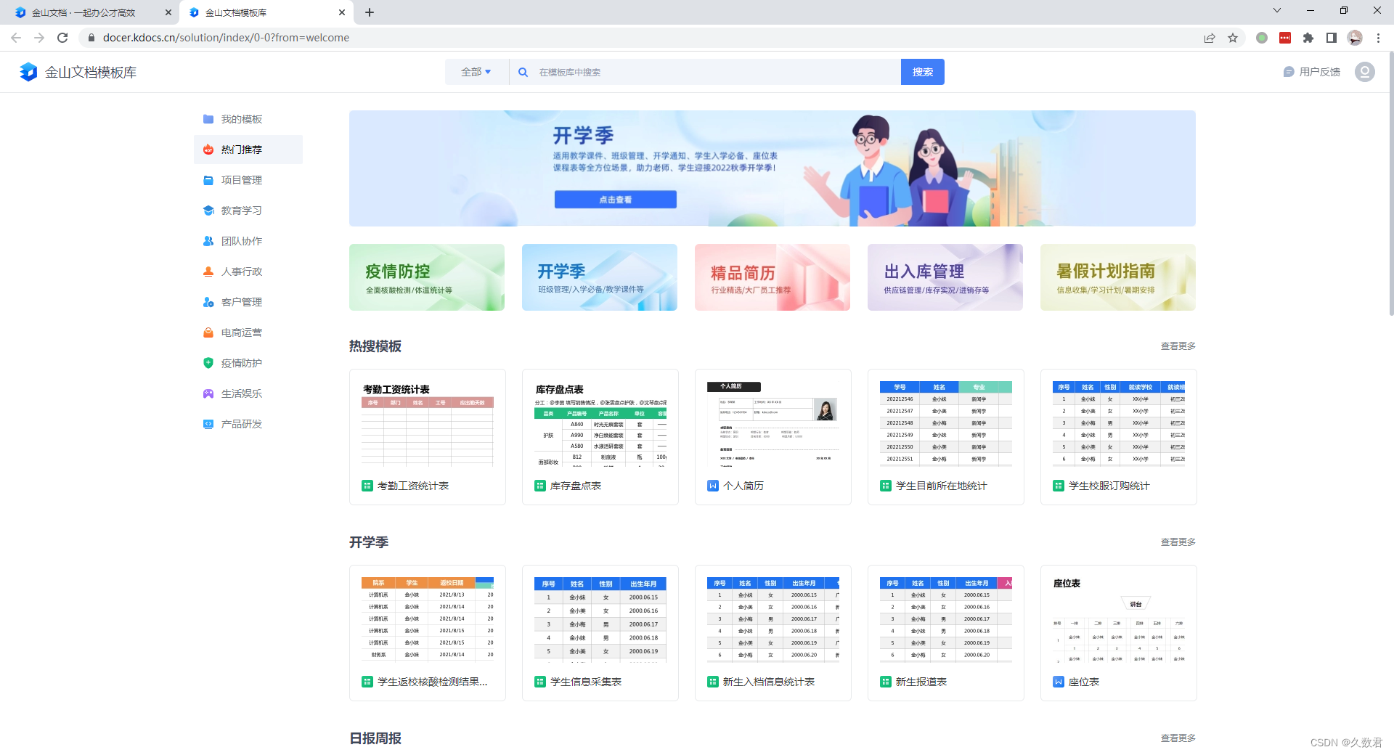Open the 开学季 topic card
The width and height of the screenshot is (1394, 755).
(x=600, y=277)
